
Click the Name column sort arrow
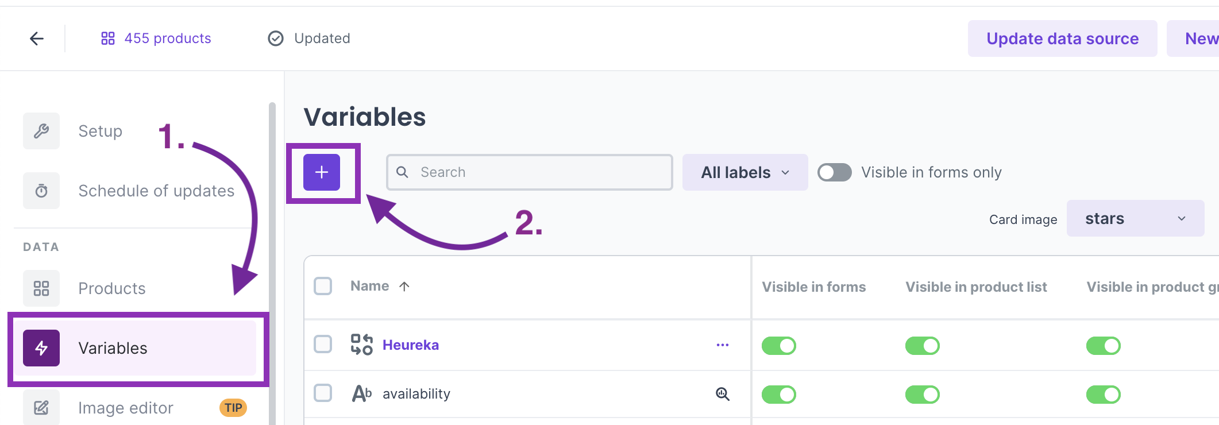[x=404, y=286]
